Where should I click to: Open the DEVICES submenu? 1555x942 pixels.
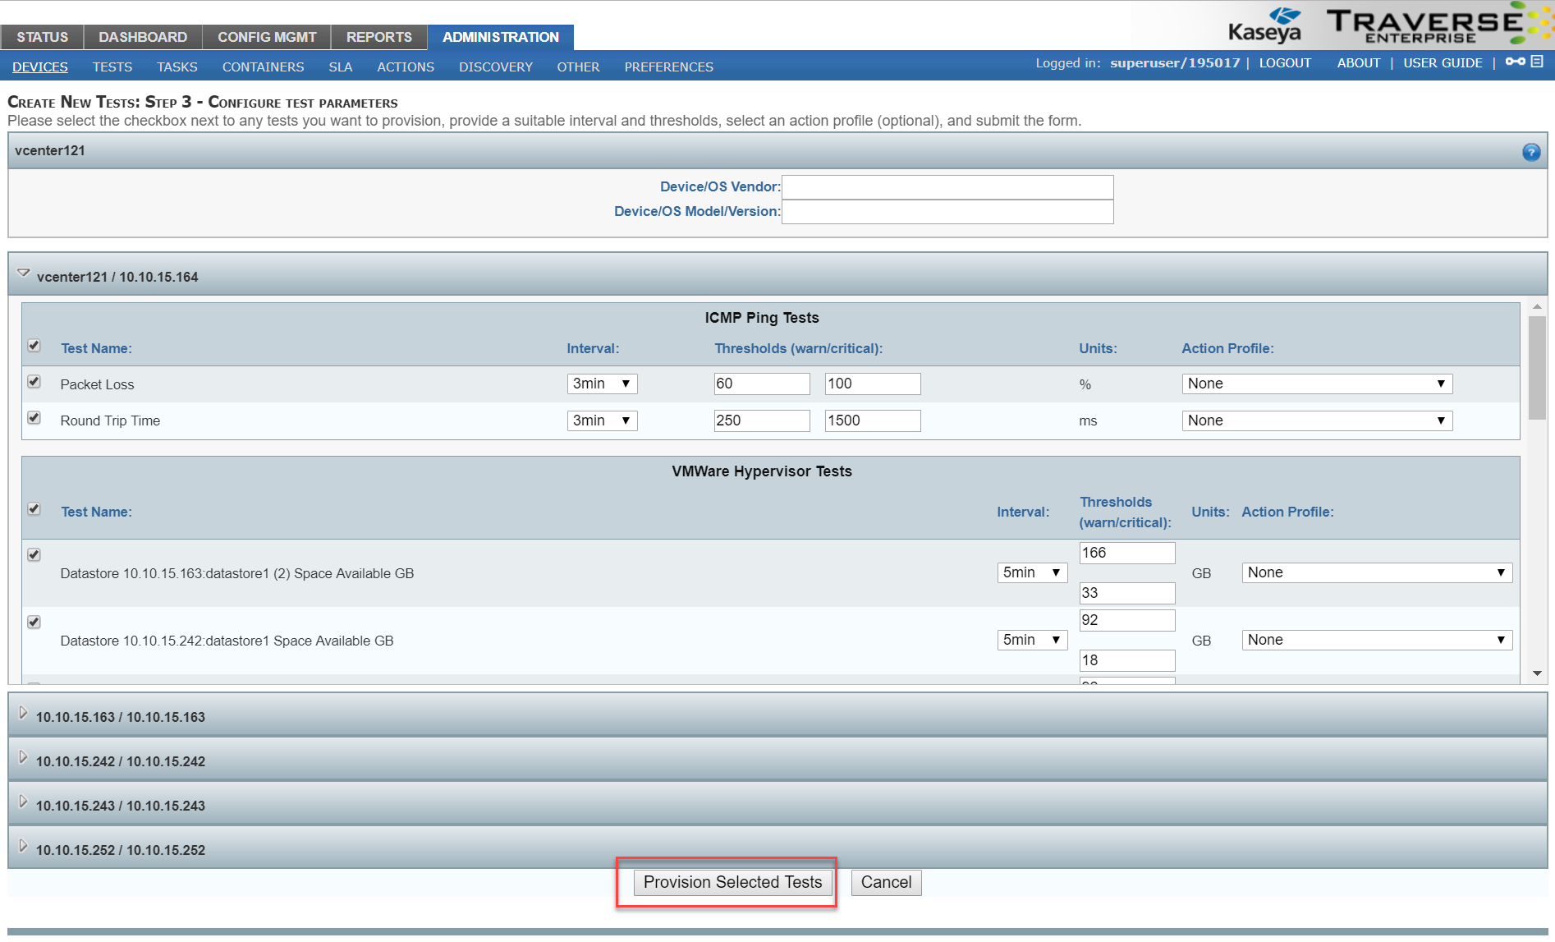click(x=40, y=67)
